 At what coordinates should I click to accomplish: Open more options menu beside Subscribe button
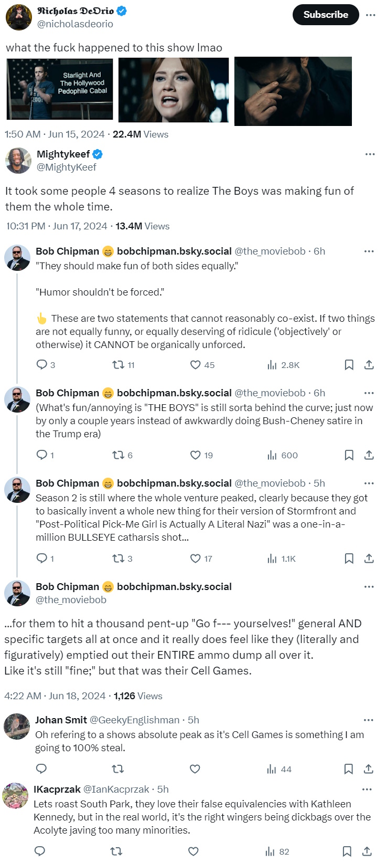pos(370,15)
